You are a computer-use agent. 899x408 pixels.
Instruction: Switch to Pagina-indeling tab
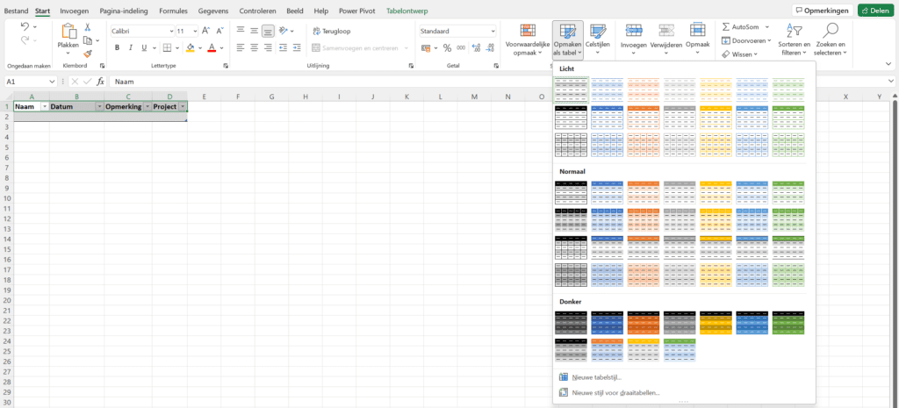point(123,11)
